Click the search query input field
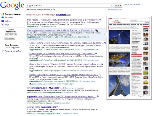154x116 pixels. click(68, 6)
